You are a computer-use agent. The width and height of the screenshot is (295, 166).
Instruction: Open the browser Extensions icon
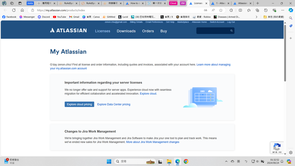click(231, 10)
